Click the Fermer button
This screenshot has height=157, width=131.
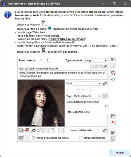[120, 153]
